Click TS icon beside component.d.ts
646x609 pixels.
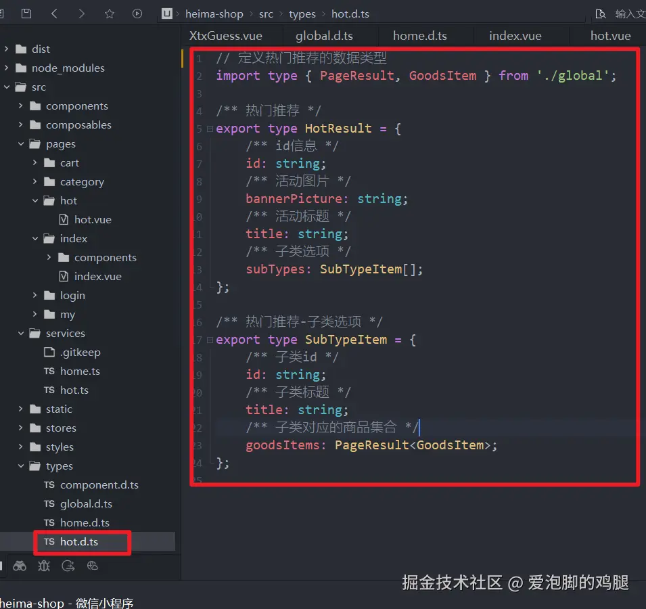click(x=49, y=485)
